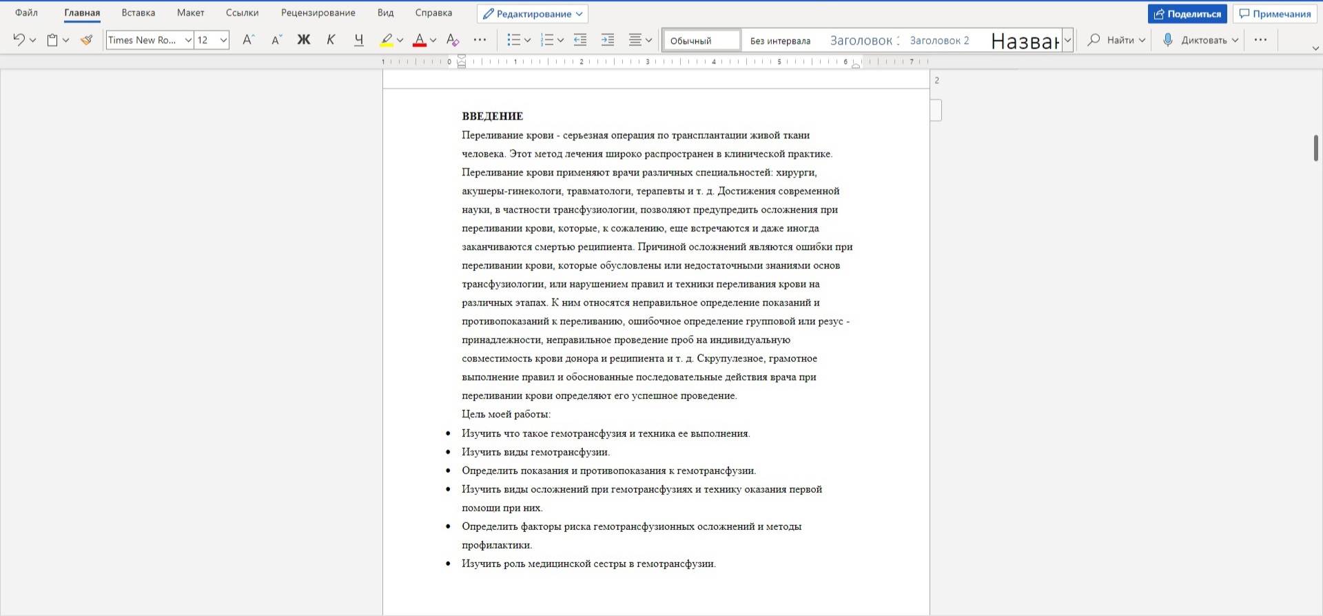1323x616 pixels.
Task: Toggle the bulleted list
Action: (x=514, y=40)
